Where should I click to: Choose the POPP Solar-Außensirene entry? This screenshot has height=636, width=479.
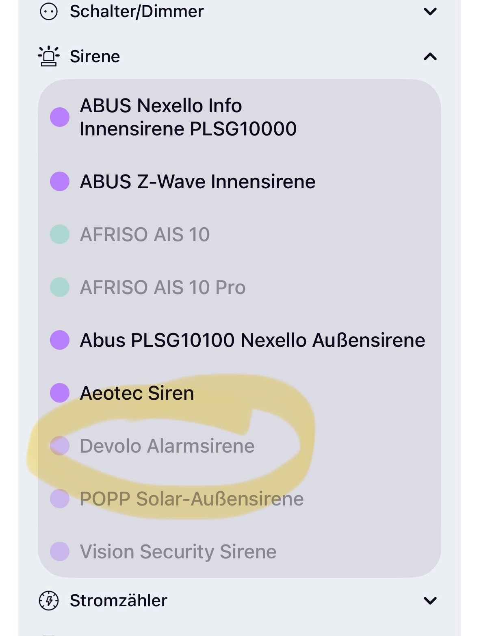191,499
